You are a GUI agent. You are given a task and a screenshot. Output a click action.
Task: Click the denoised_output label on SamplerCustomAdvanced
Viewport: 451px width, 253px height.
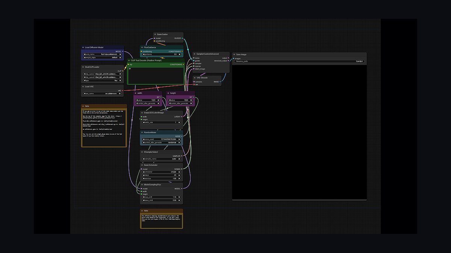tap(221, 61)
